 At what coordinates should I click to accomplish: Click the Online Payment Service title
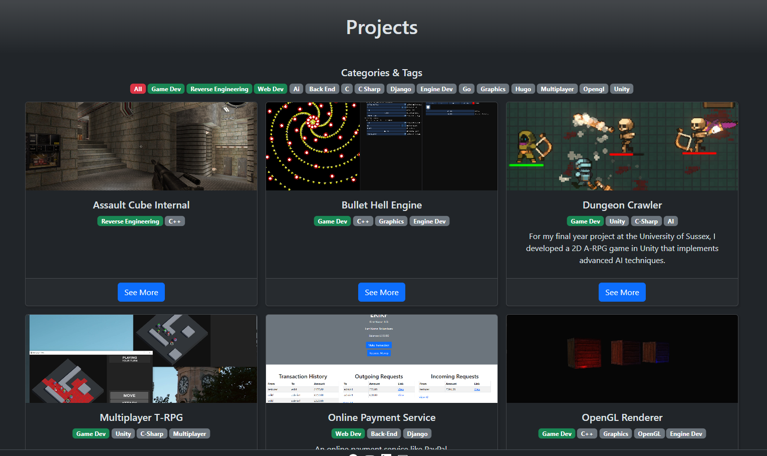(x=382, y=417)
